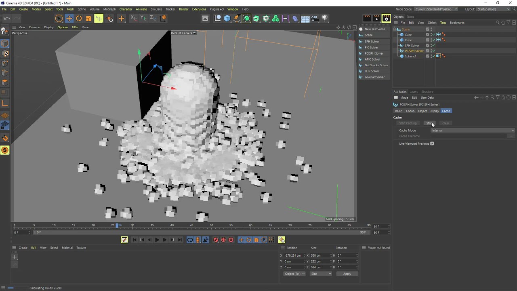Click Render View clapperboard icon
The width and height of the screenshot is (517, 291).
367,18
